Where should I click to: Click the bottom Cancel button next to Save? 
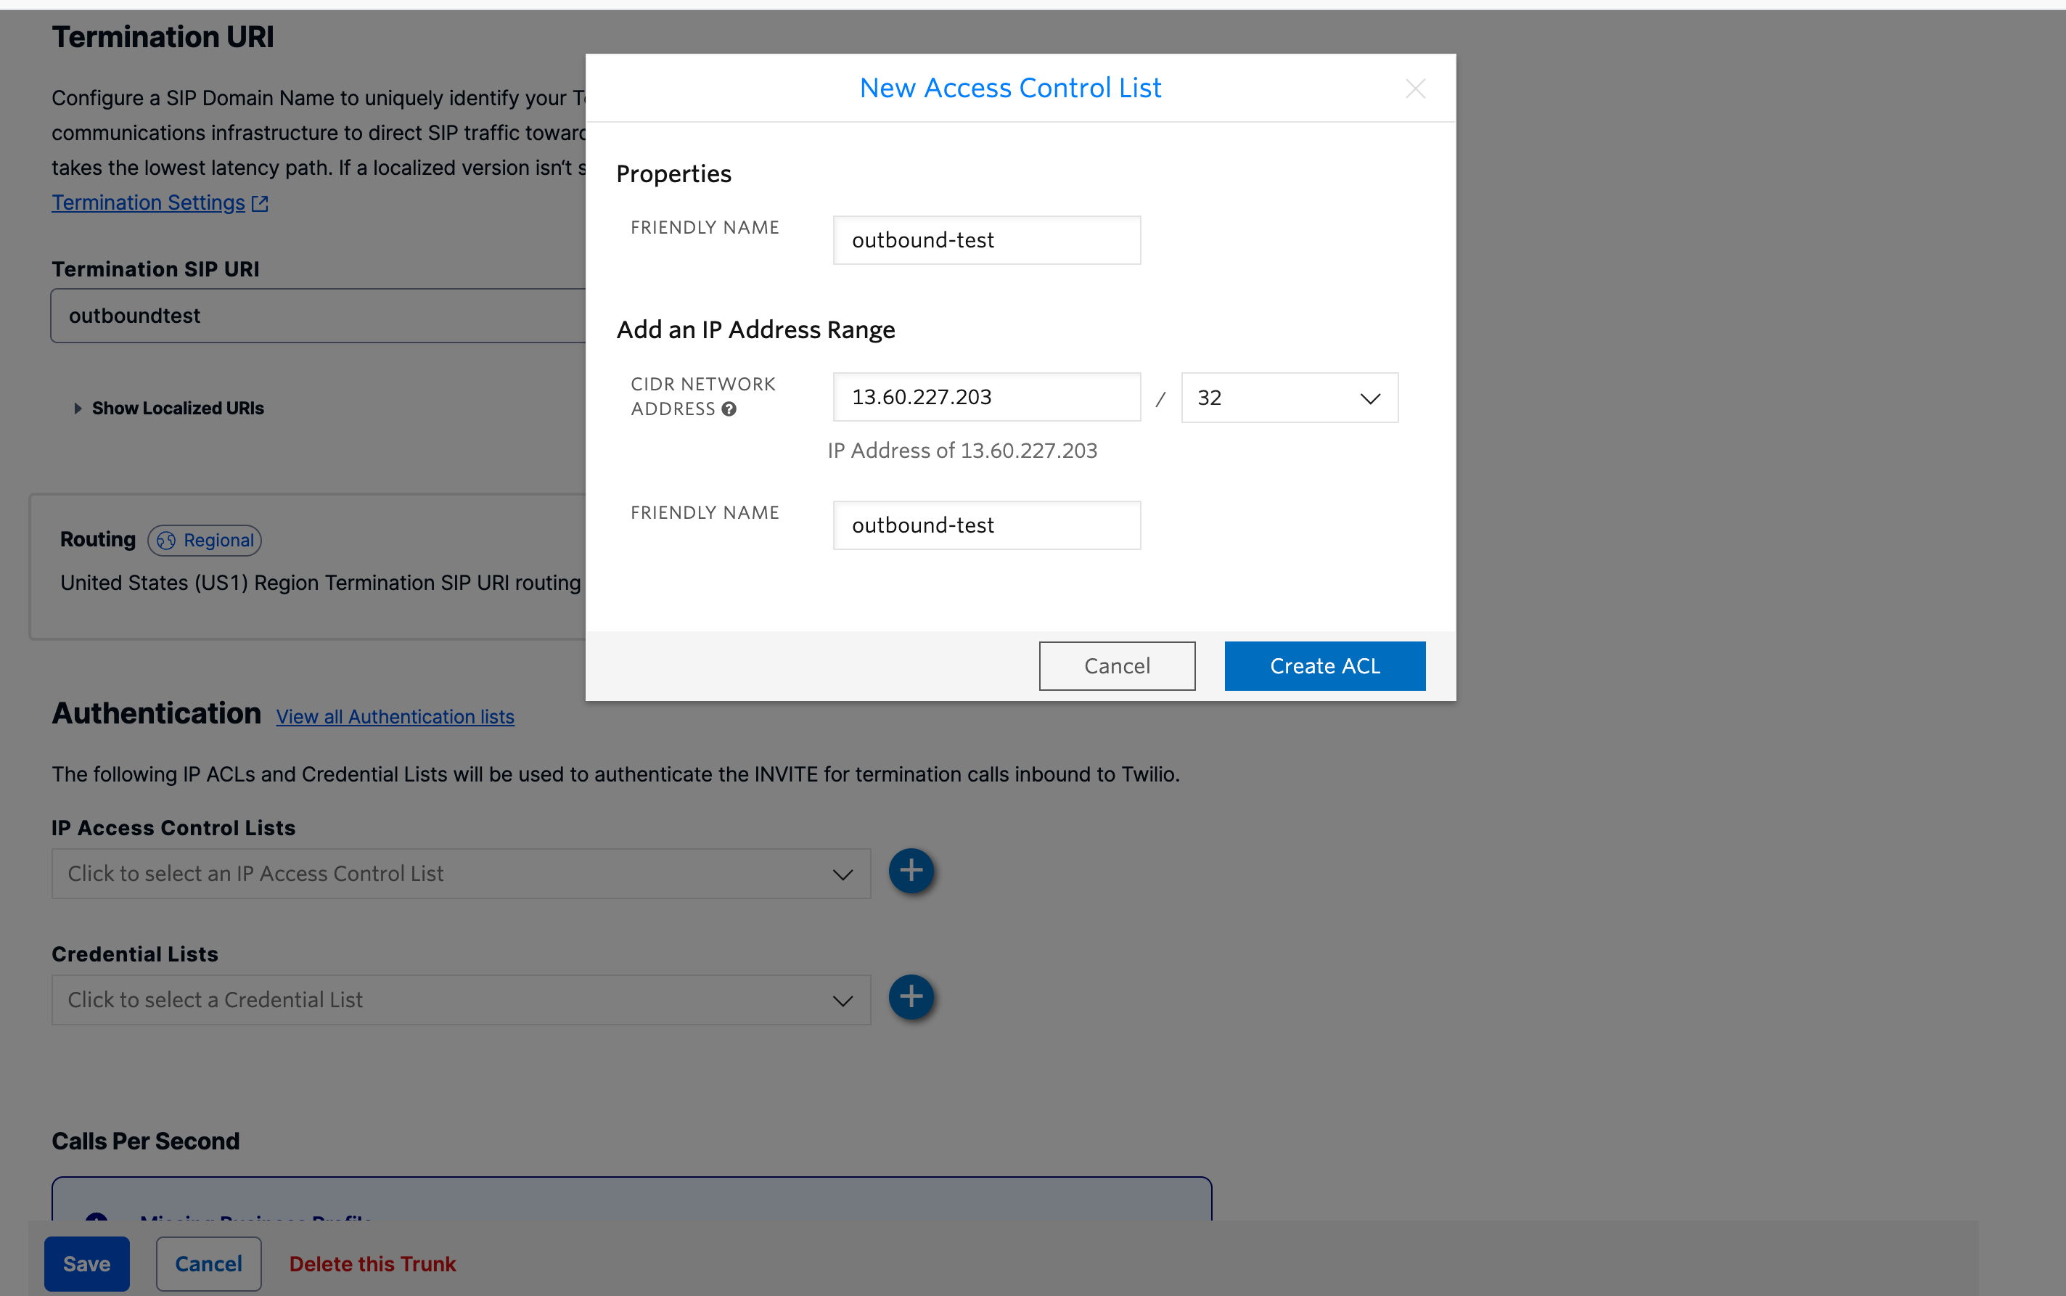click(x=208, y=1263)
